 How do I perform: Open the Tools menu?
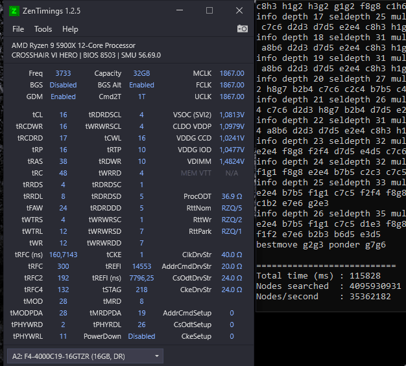(43, 29)
